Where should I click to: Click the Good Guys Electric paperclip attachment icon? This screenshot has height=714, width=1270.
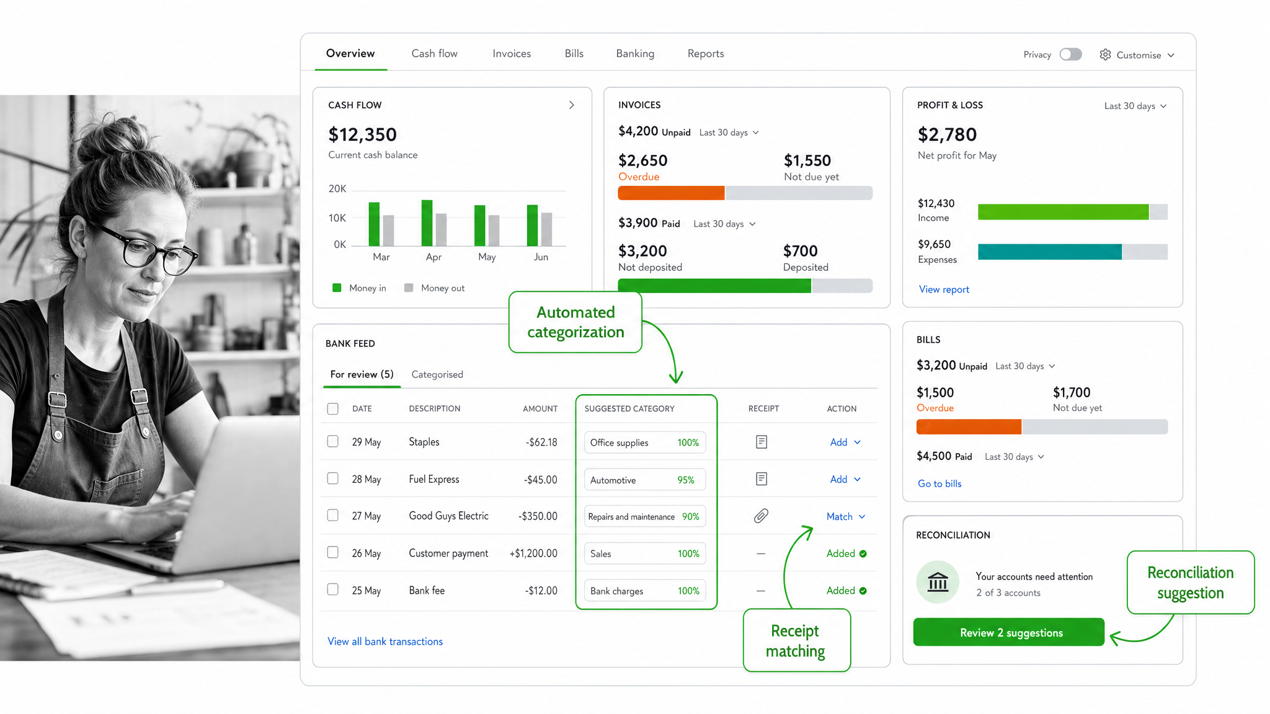coord(761,516)
